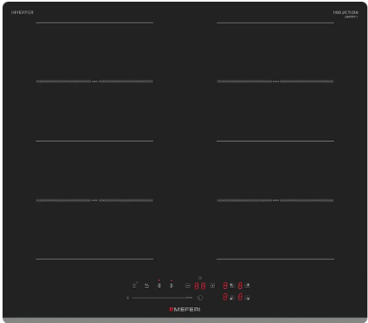
Task: Set heat level on the power slider
Action: pyautogui.click(x=159, y=298)
